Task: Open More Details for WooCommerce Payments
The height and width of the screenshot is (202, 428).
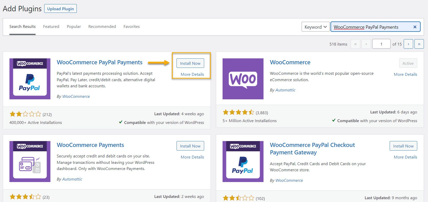Action: [192, 157]
